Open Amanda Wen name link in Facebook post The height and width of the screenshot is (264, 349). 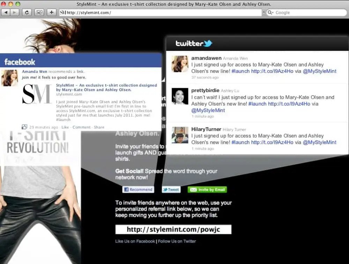point(35,71)
